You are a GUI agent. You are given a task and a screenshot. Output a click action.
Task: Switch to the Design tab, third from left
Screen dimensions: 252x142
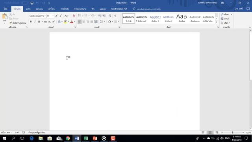(39, 9)
